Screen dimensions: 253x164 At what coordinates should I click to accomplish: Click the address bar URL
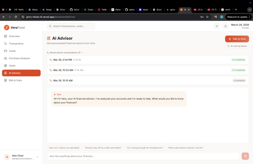tap(51, 17)
